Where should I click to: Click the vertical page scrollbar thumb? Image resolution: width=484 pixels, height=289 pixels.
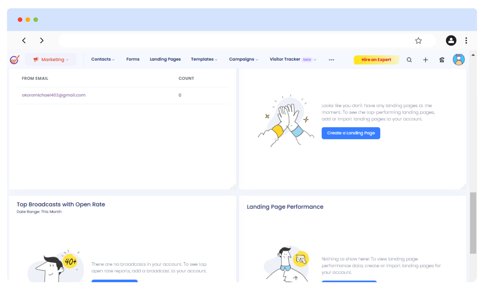pos(473,223)
